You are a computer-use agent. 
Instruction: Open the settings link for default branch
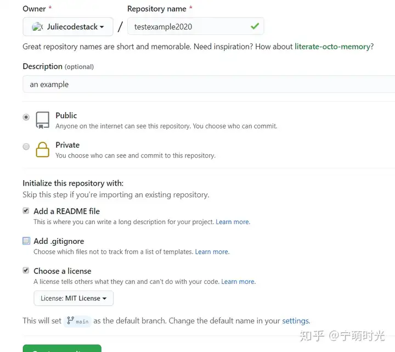point(296,321)
